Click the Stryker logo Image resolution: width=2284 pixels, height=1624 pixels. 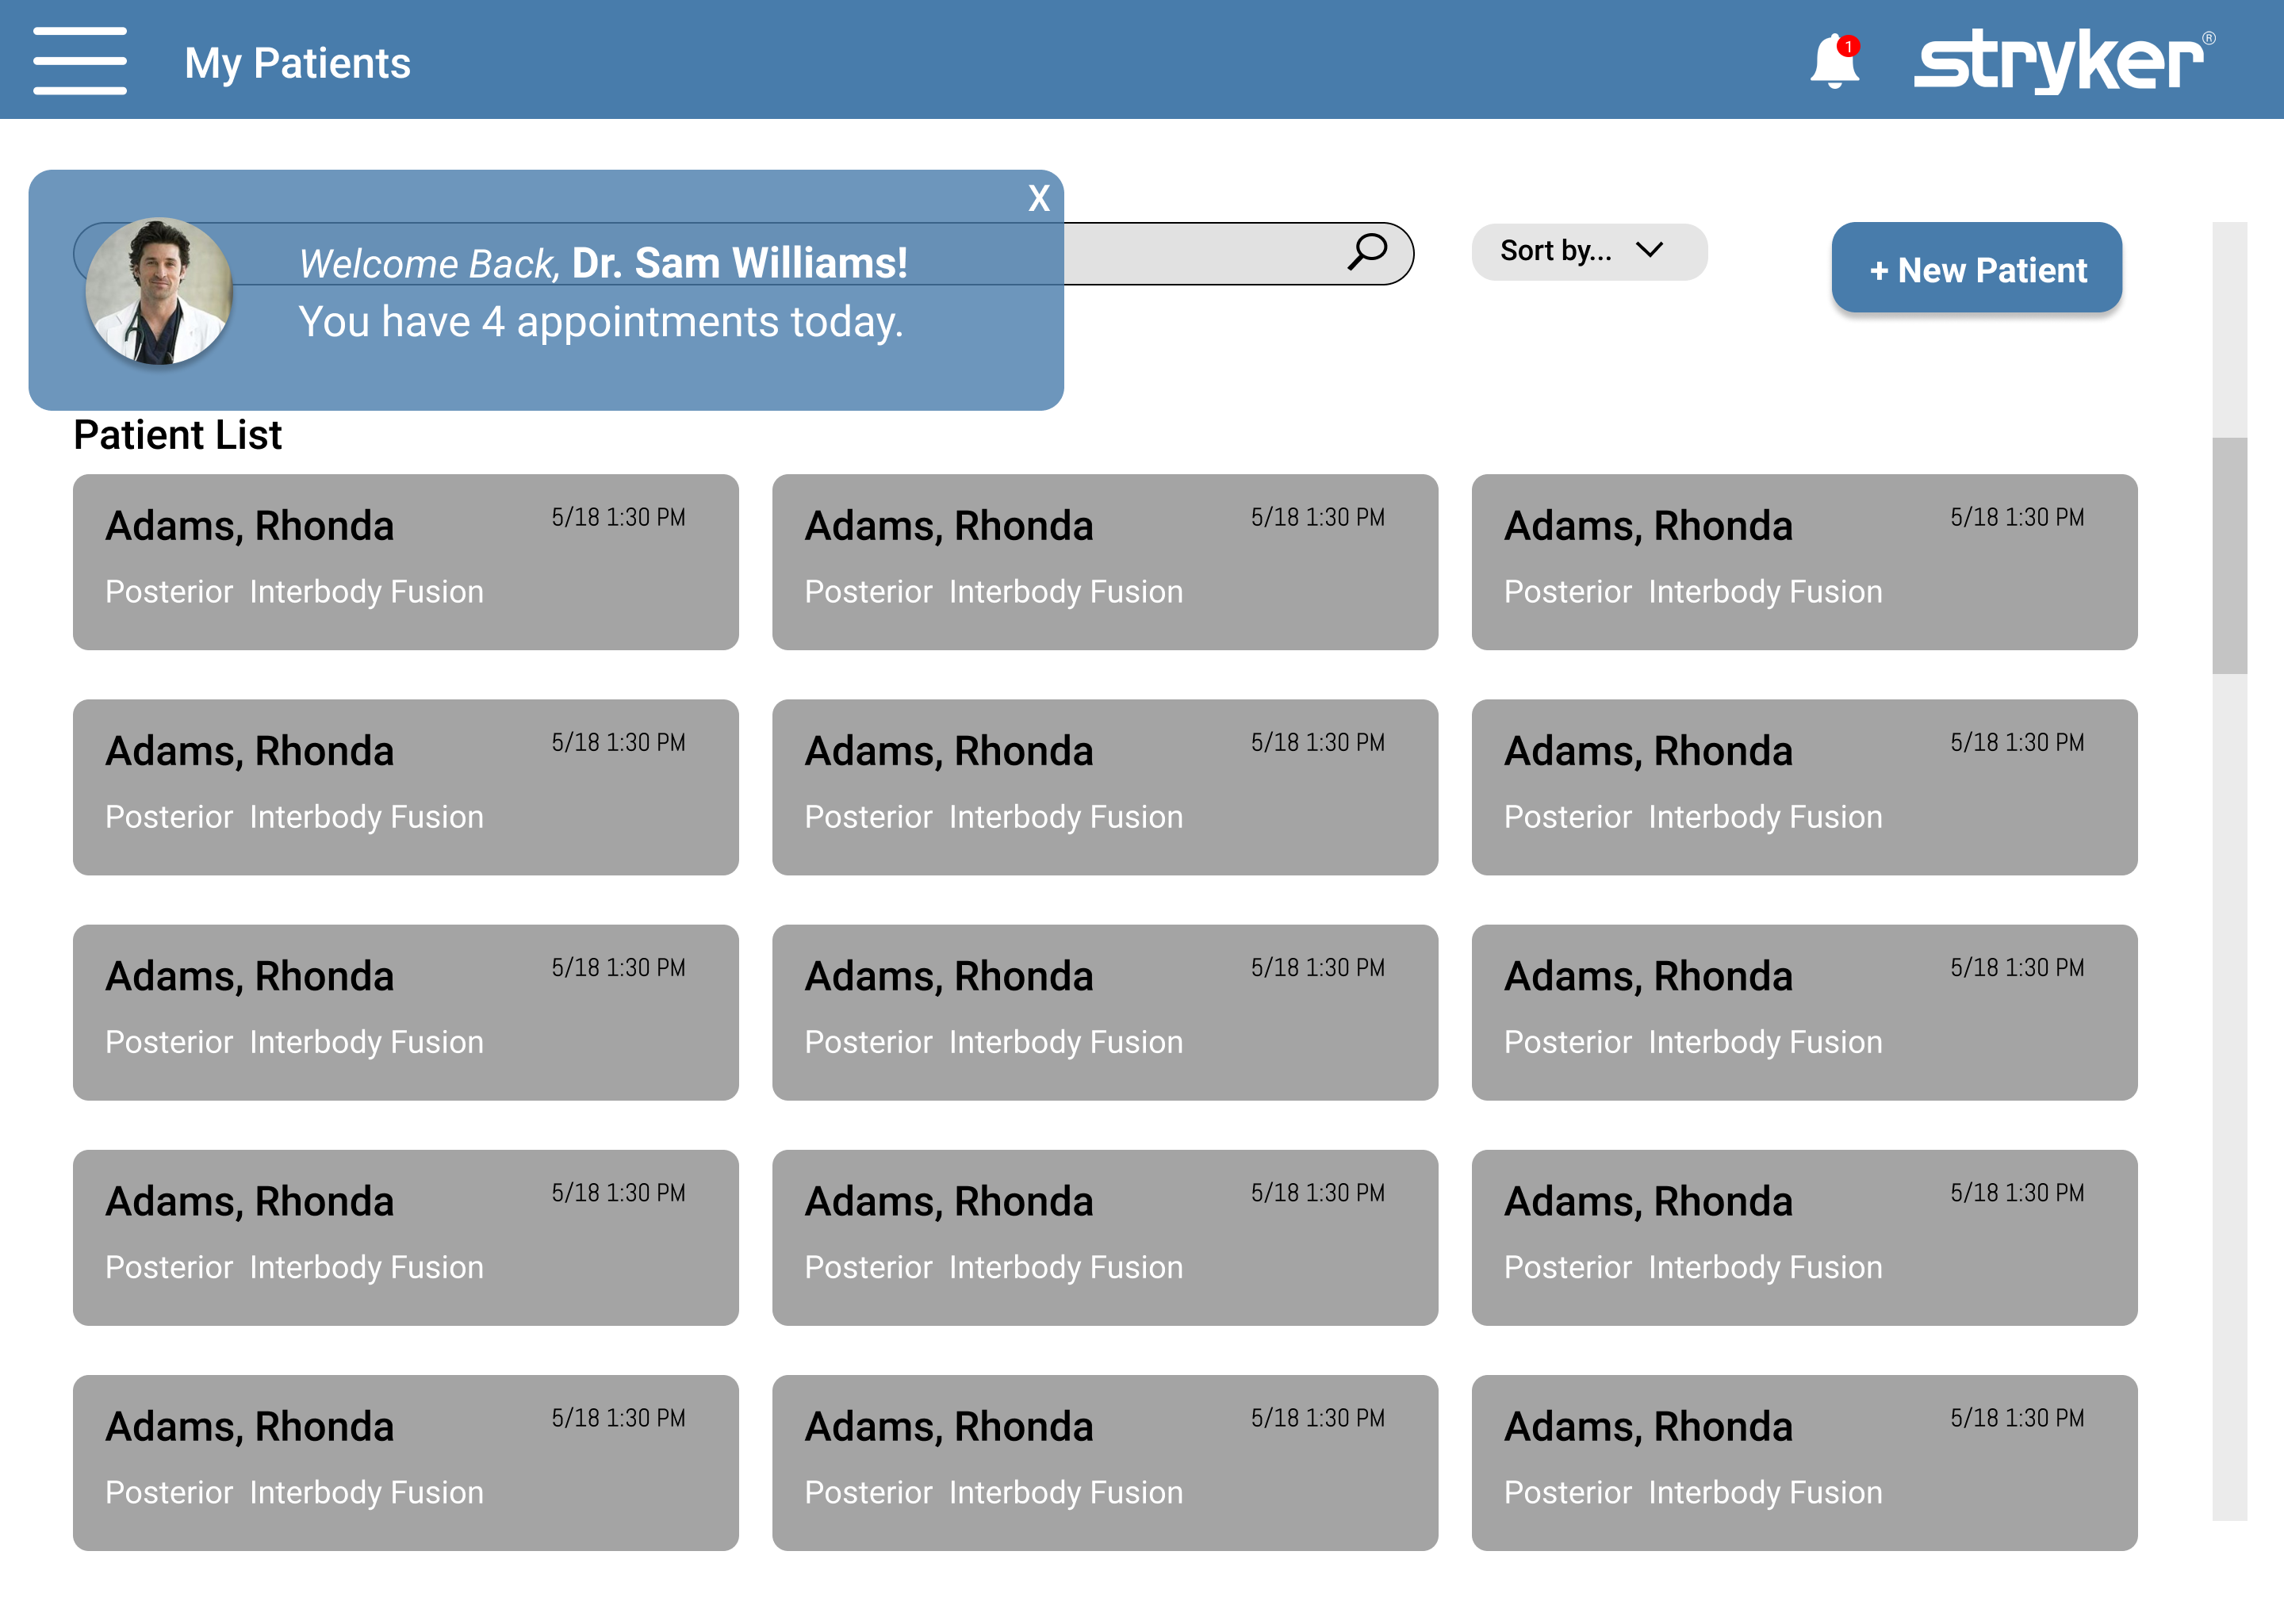pos(2064,61)
